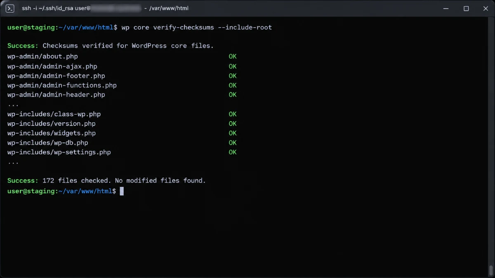Click the vertical scrollbar thumb at bottom right
This screenshot has height=278, width=495.
491,270
